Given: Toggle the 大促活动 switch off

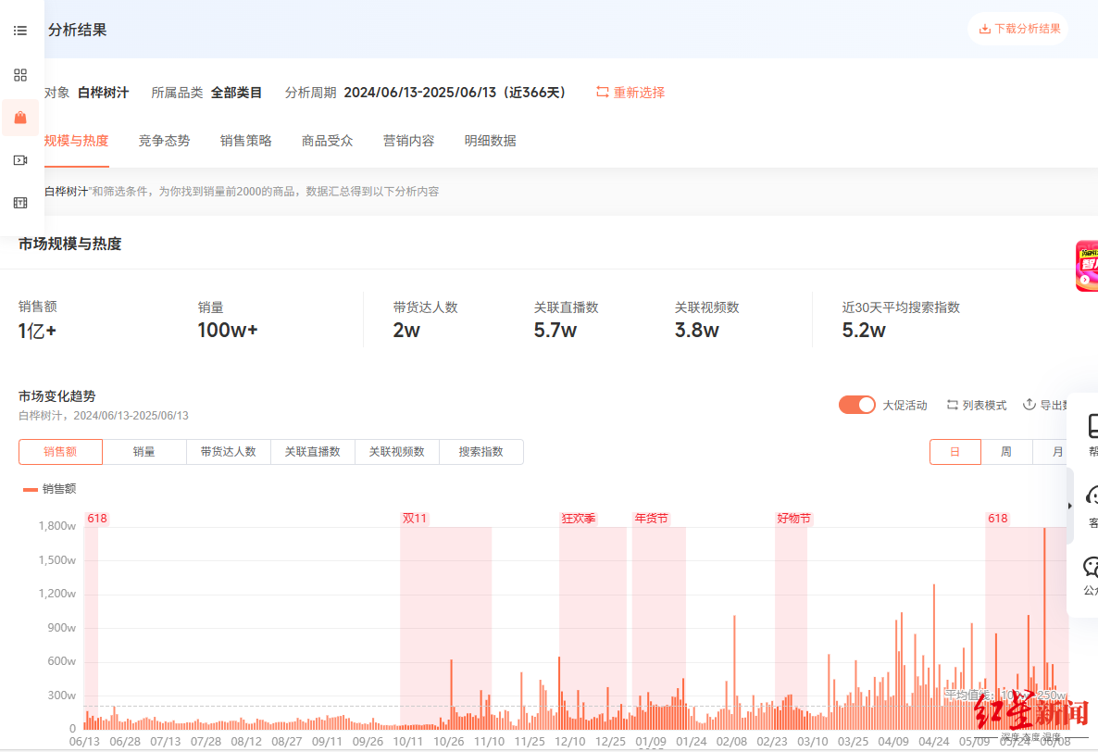Looking at the screenshot, I should tap(856, 405).
